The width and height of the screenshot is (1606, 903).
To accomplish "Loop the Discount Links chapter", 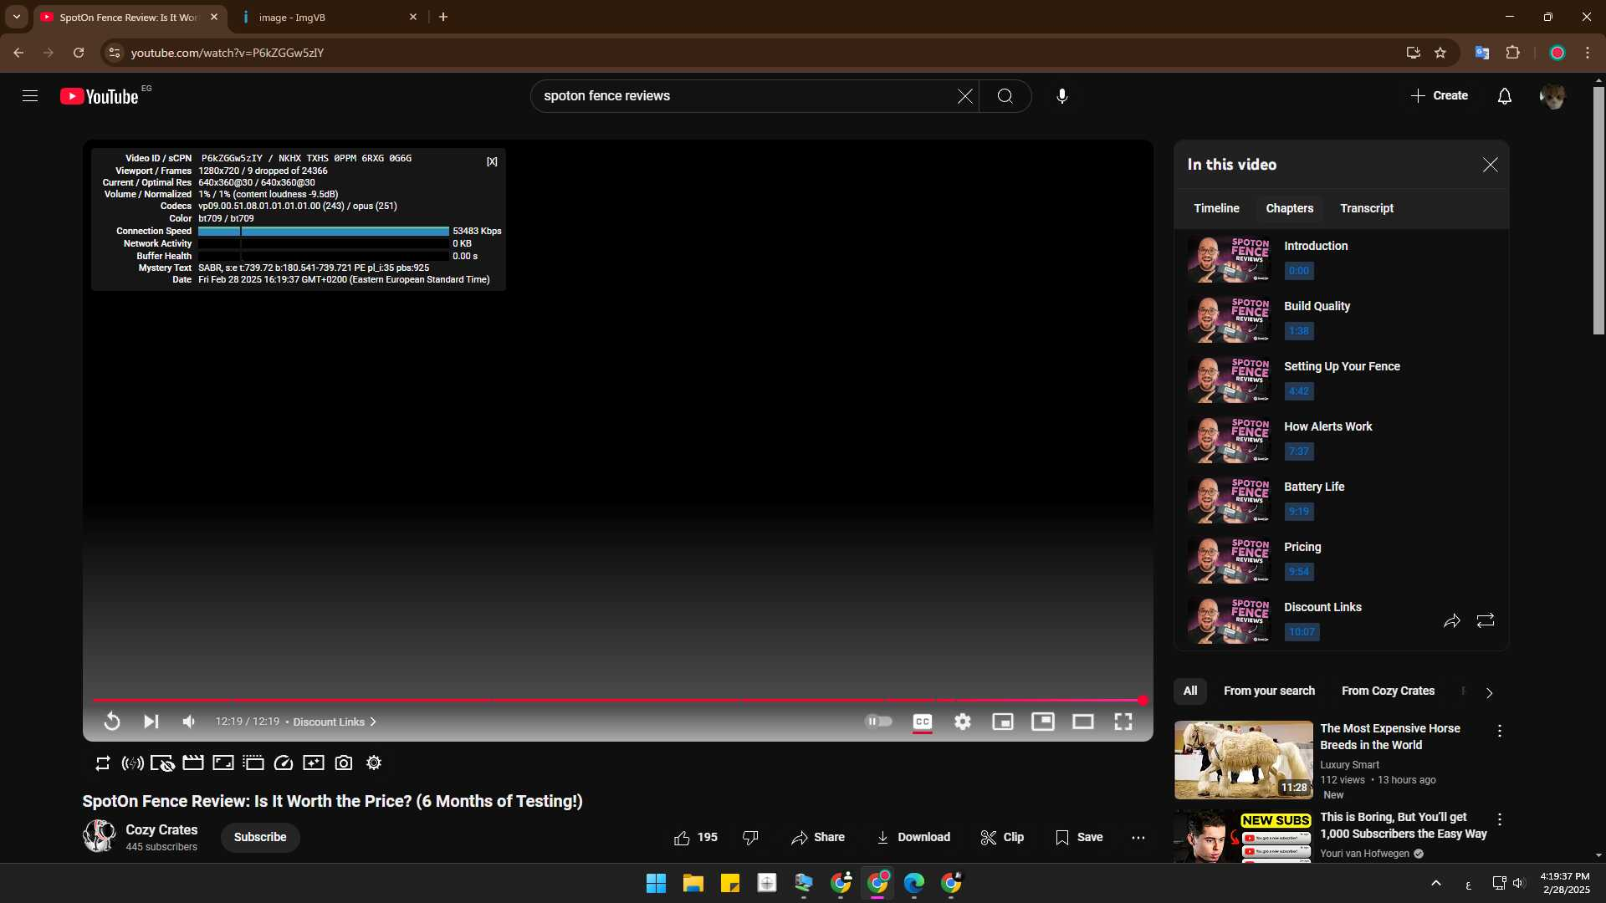I will [1486, 620].
